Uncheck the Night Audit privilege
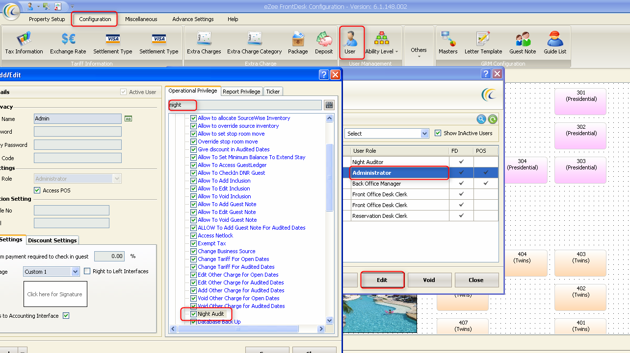Image resolution: width=630 pixels, height=353 pixels. point(194,314)
